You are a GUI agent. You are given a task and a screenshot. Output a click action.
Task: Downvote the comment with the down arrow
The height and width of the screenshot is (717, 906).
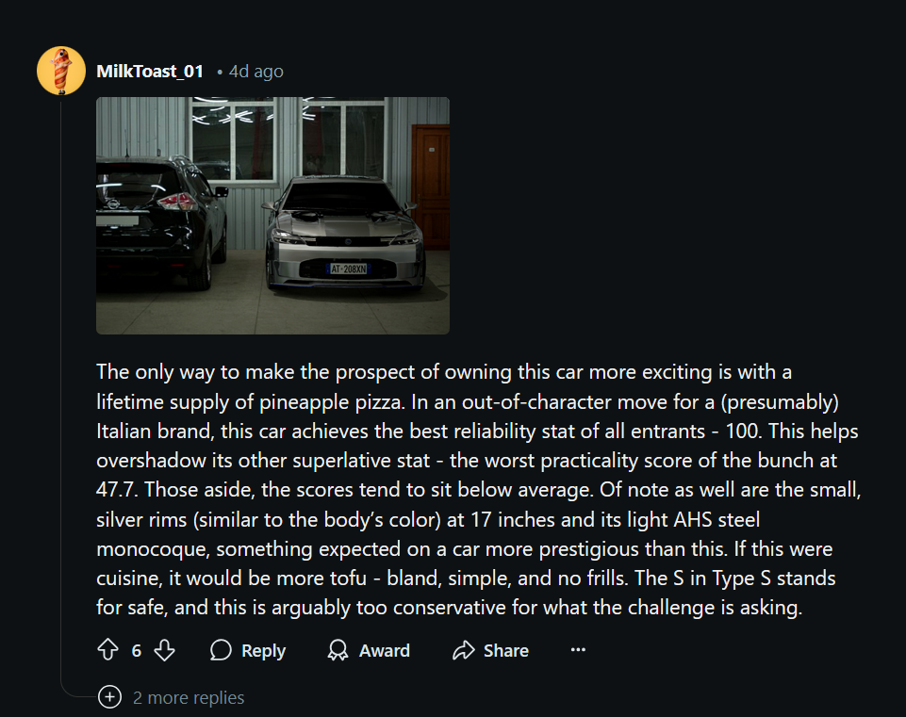pos(165,650)
